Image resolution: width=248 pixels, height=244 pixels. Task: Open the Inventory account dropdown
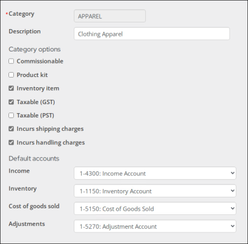point(155,191)
